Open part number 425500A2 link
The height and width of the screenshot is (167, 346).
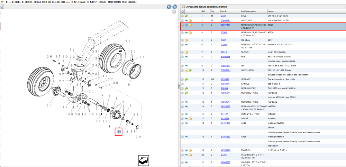tap(226, 150)
